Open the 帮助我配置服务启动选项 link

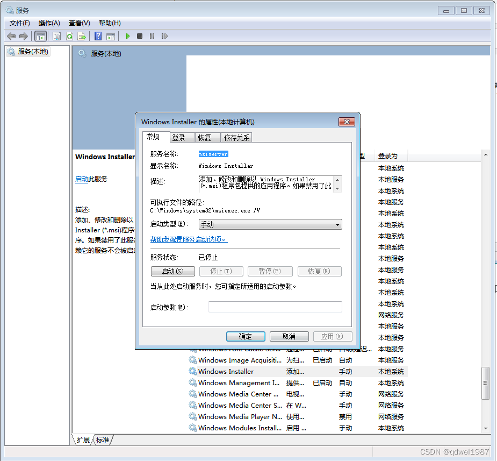(189, 239)
